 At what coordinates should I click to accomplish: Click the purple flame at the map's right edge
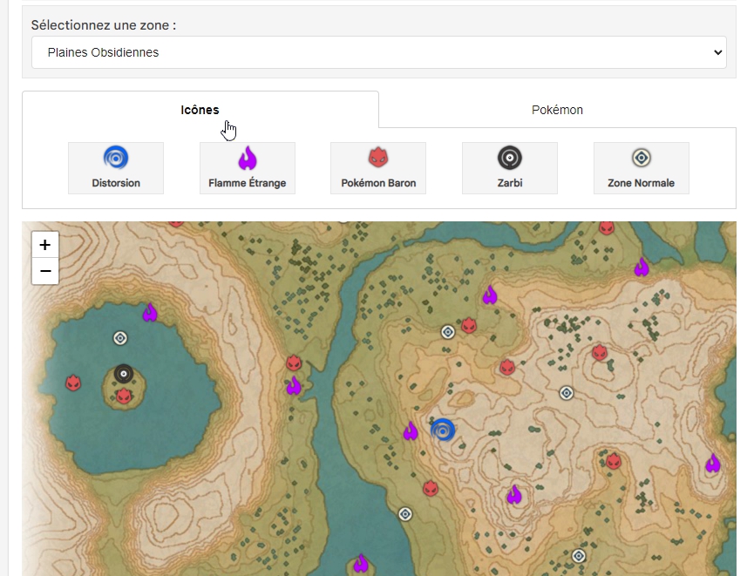click(x=713, y=463)
